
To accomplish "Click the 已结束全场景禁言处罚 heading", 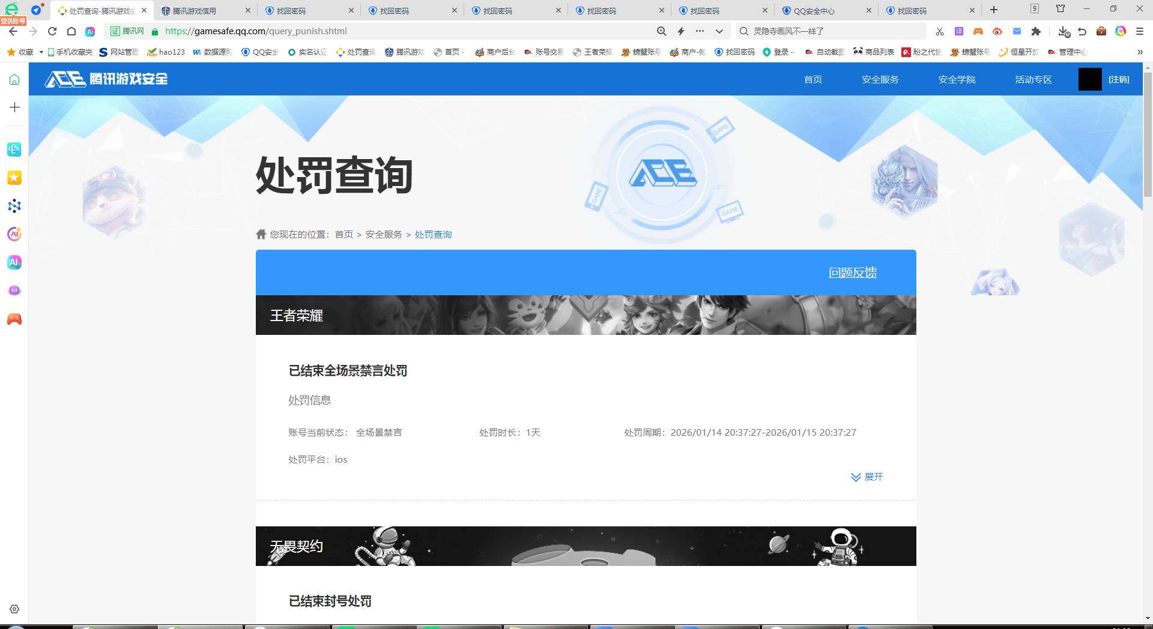I will pos(348,371).
